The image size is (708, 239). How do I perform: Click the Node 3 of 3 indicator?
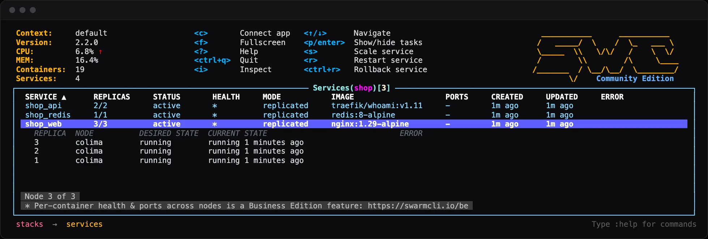click(x=50, y=196)
